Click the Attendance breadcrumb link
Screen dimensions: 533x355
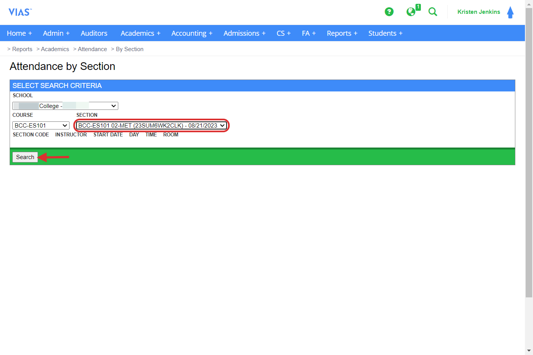92,49
